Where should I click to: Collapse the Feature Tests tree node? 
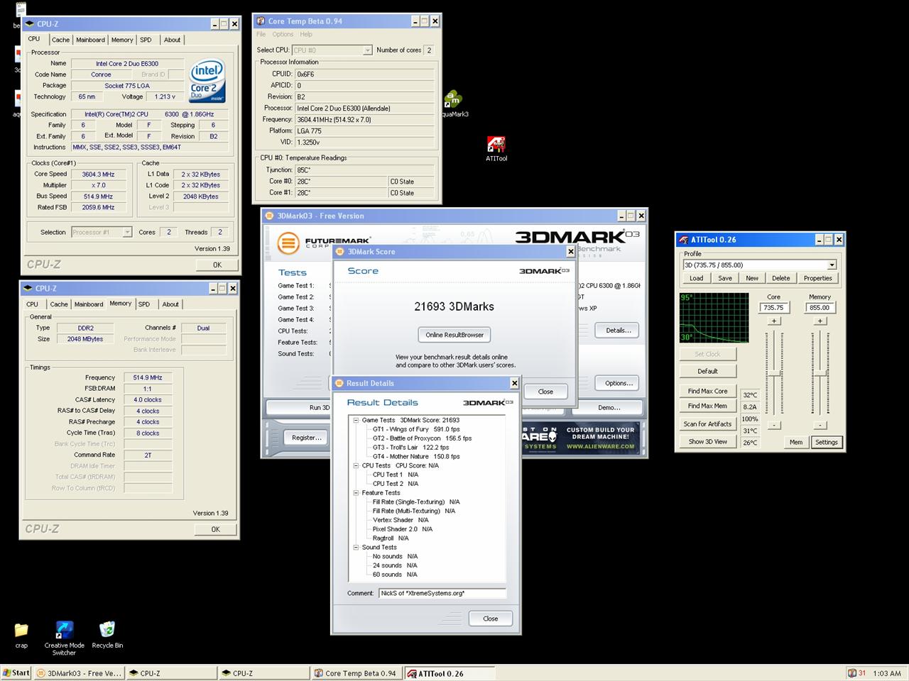(x=356, y=492)
